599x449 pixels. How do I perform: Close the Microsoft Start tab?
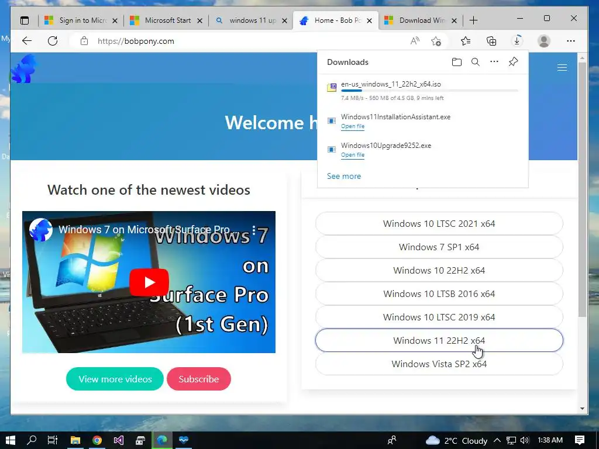click(x=200, y=20)
